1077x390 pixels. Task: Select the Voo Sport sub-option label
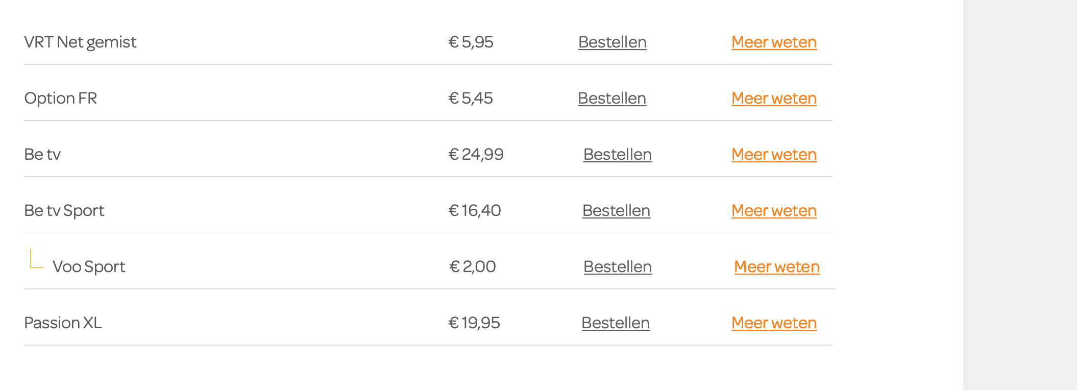[x=89, y=267]
